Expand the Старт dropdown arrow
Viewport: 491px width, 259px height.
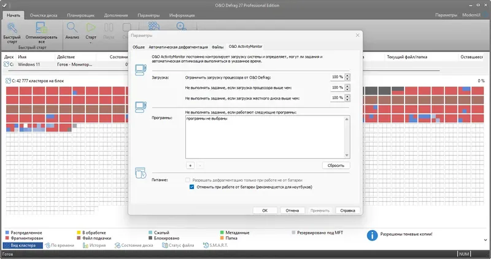point(91,42)
